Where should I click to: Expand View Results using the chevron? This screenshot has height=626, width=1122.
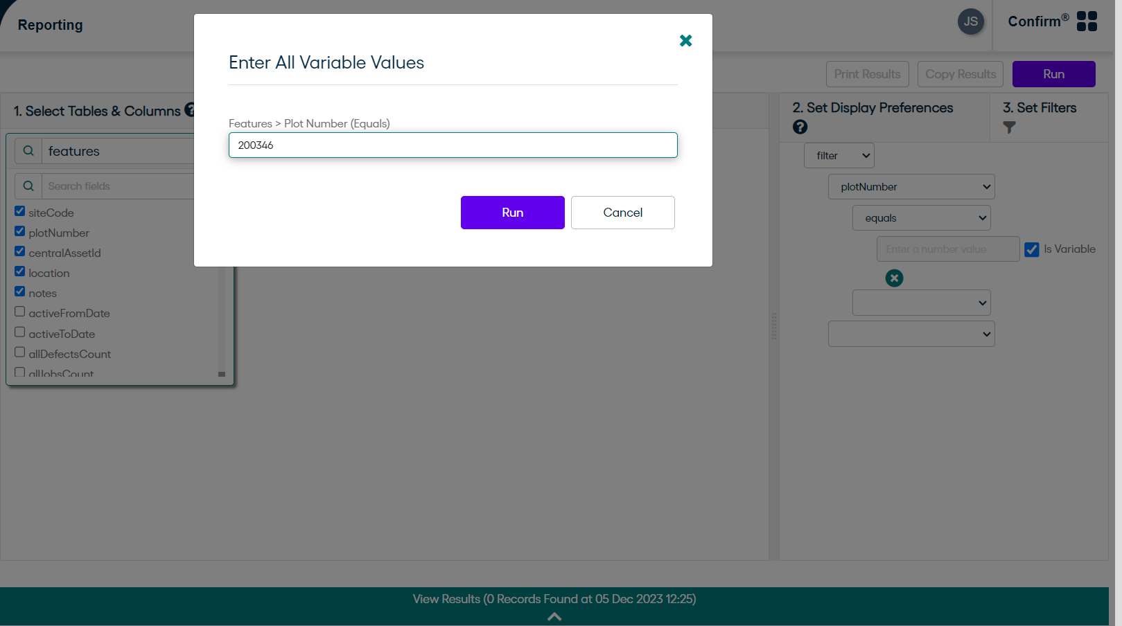[554, 615]
